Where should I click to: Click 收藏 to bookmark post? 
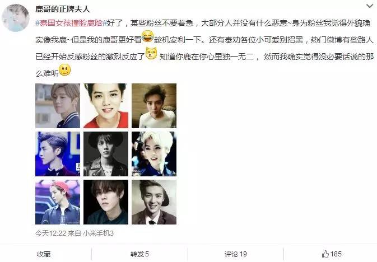(44, 254)
